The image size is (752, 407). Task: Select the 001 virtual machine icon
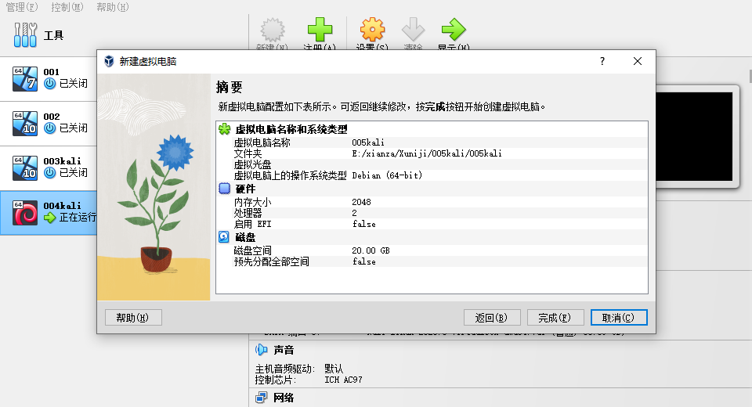pyautogui.click(x=25, y=78)
